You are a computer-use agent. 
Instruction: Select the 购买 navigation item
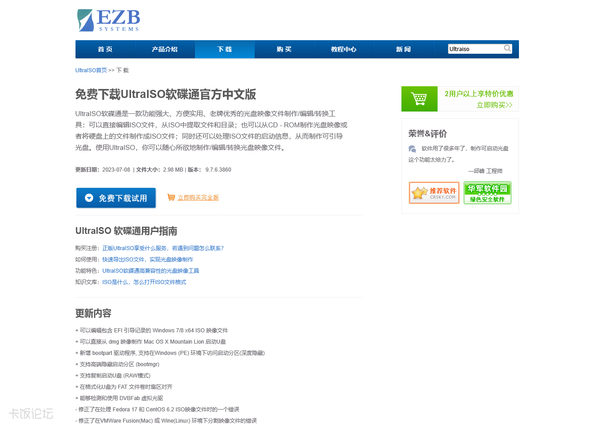click(x=284, y=49)
